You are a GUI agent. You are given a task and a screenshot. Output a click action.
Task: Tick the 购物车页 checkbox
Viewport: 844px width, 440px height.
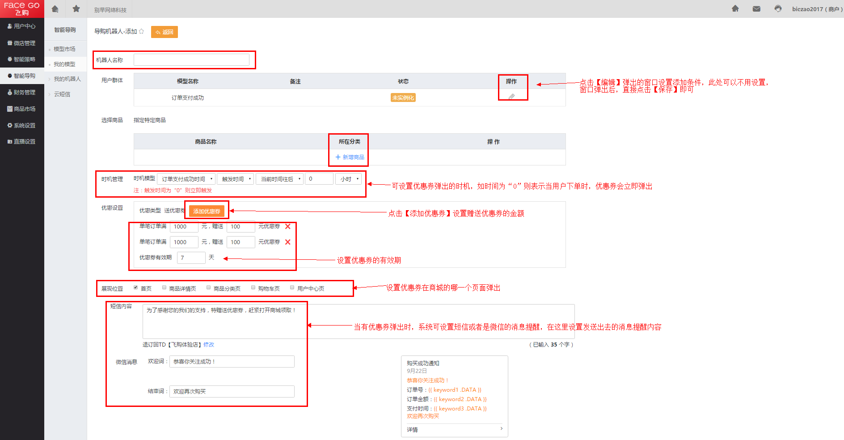pos(253,288)
